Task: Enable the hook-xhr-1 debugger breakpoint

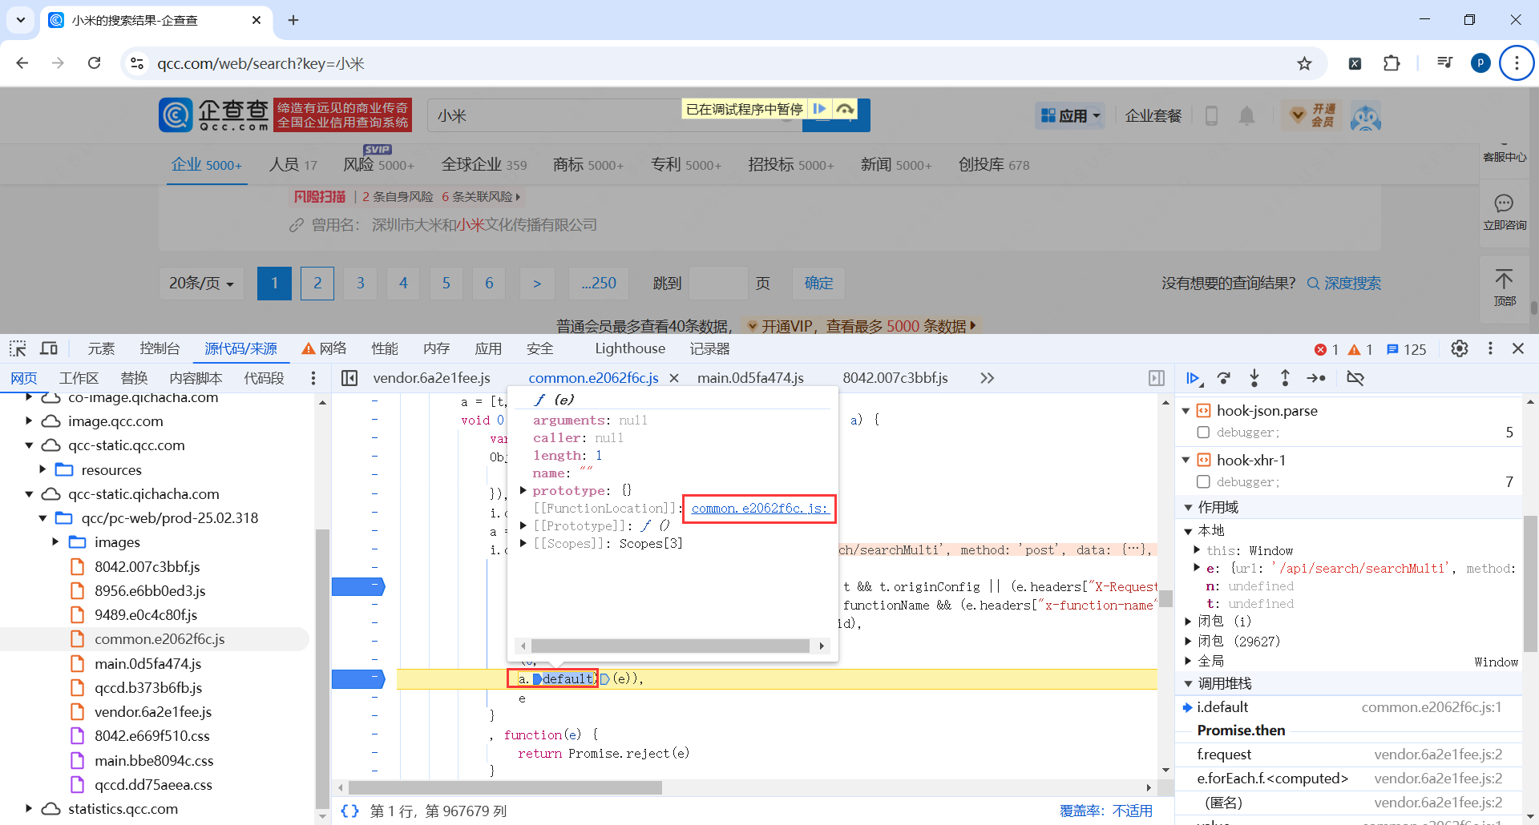Action: pos(1203,482)
